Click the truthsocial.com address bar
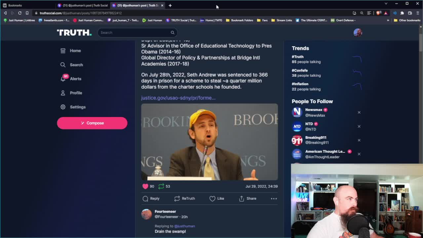 click(192, 13)
